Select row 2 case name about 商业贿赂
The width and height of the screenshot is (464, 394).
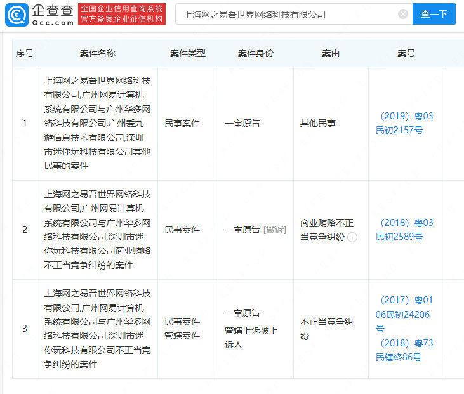tap(97, 230)
